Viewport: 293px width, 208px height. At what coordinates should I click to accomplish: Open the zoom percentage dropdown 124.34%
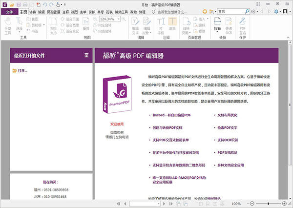pos(118,19)
